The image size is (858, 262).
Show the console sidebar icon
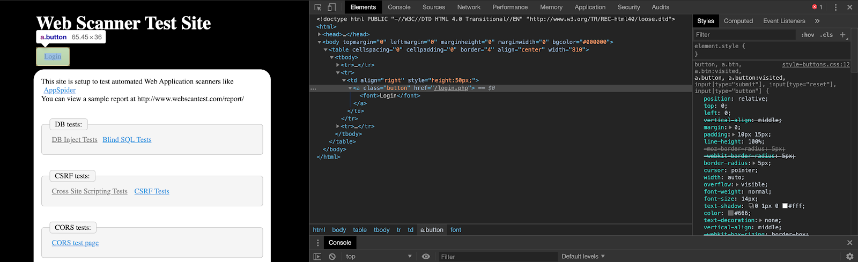pos(317,257)
